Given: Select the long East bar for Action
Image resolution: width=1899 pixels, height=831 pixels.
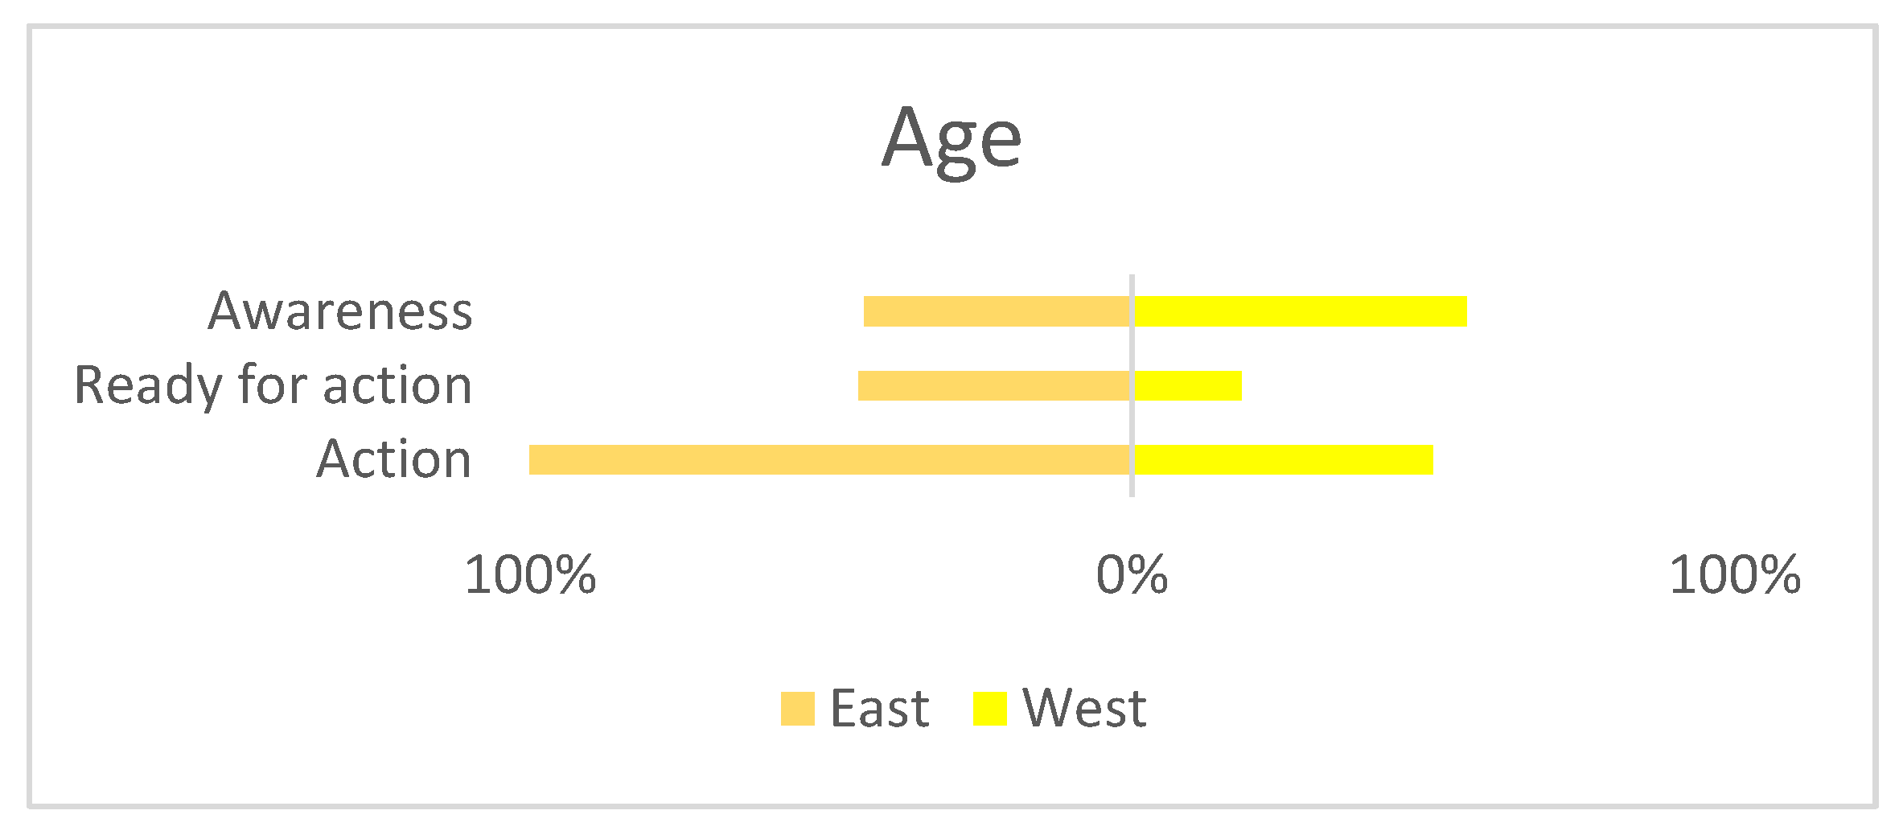Looking at the screenshot, I should pyautogui.click(x=828, y=459).
